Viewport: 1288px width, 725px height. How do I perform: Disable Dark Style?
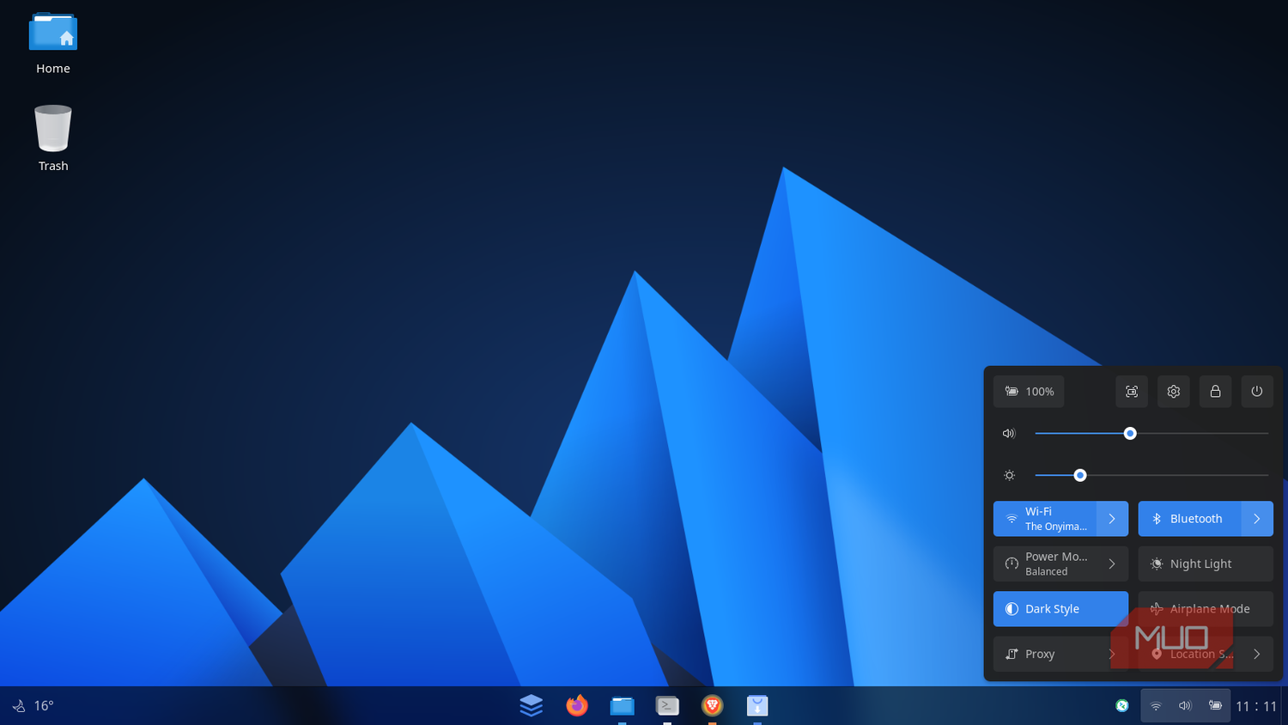coord(1060,609)
